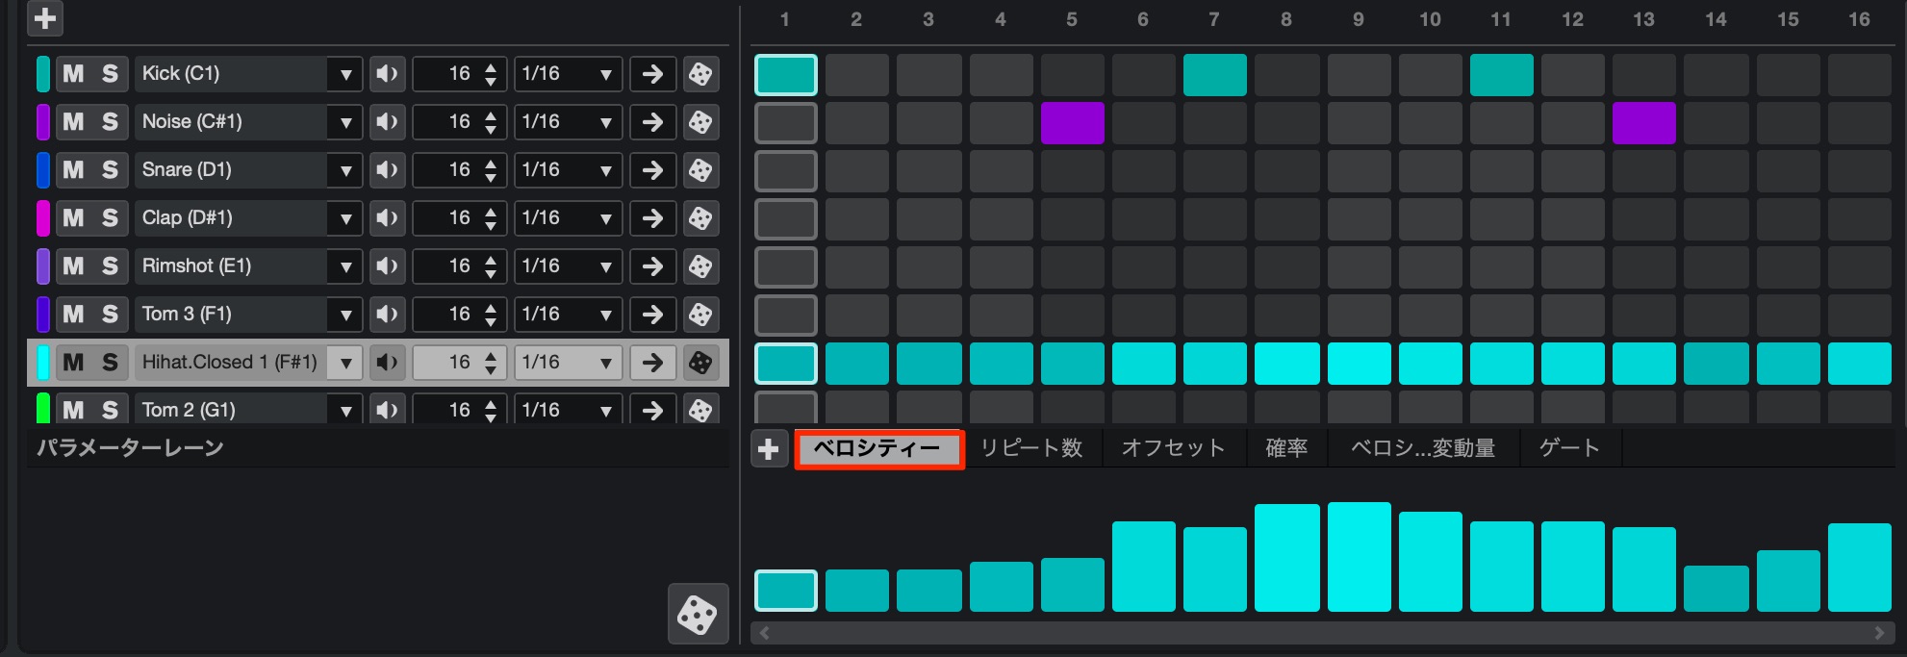Preview the Rimshot (E1) sound speaker icon

(387, 266)
